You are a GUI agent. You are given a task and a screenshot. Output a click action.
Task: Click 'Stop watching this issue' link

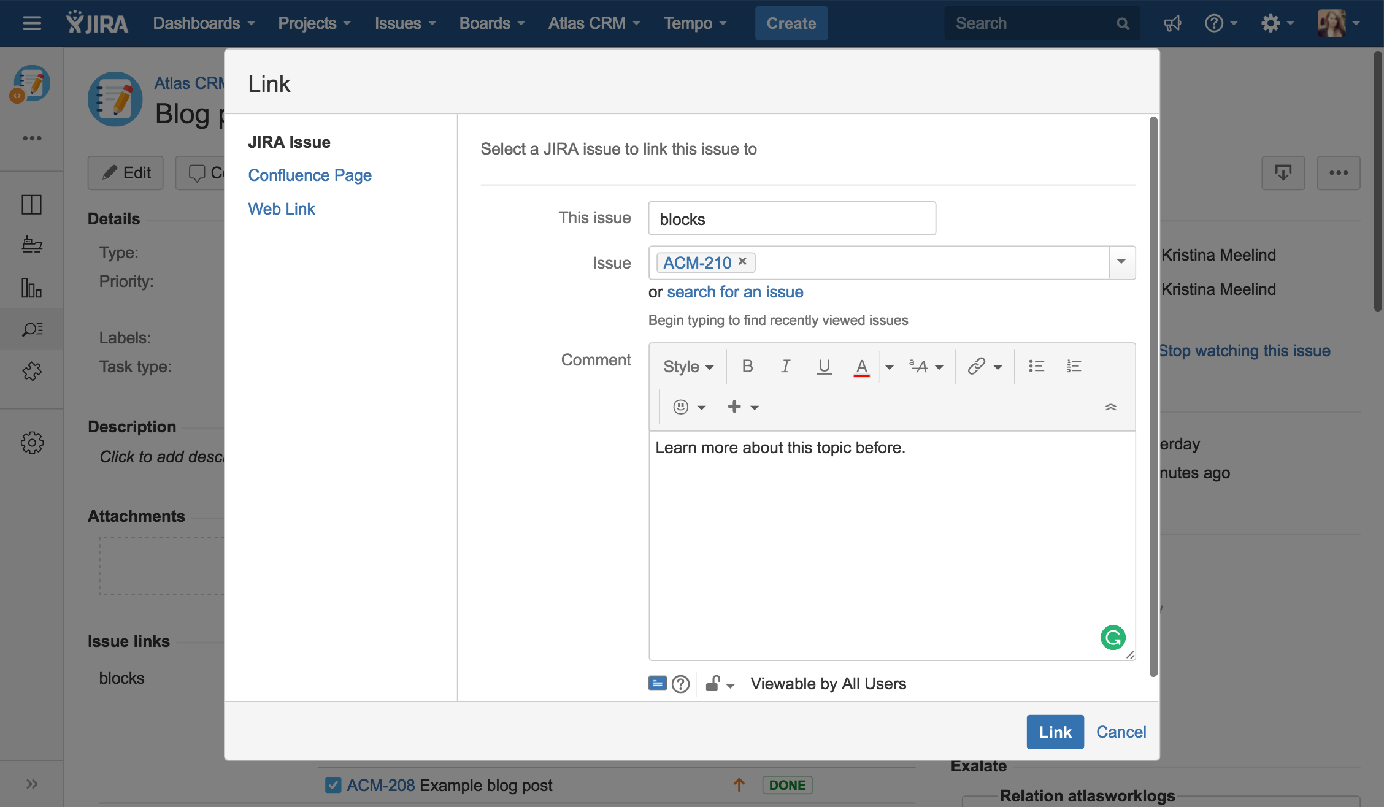(x=1245, y=351)
